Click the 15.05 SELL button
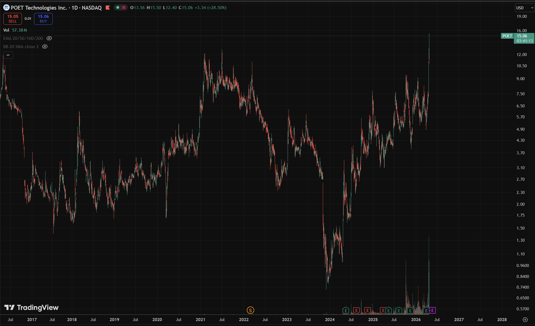This screenshot has width=535, height=326. point(13,19)
